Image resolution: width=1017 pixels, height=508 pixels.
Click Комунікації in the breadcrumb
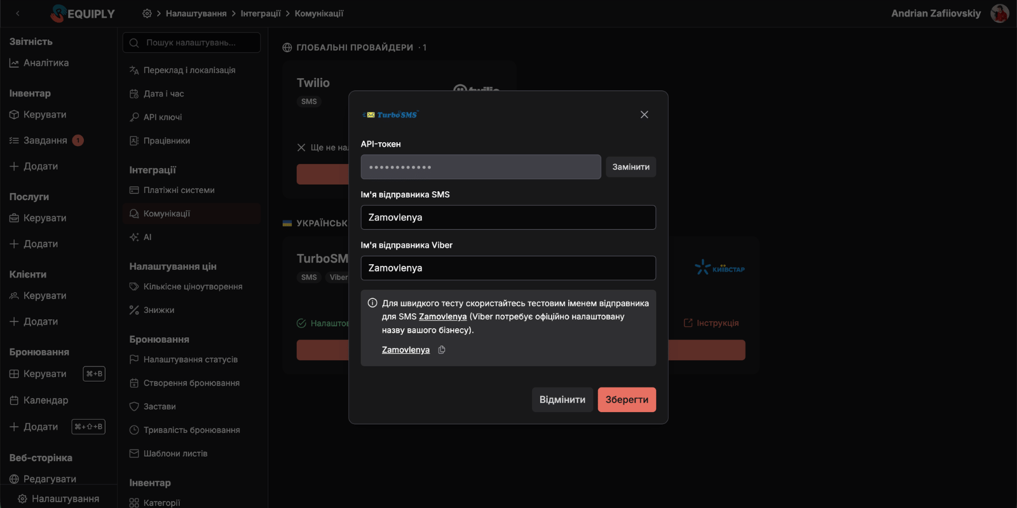(319, 13)
